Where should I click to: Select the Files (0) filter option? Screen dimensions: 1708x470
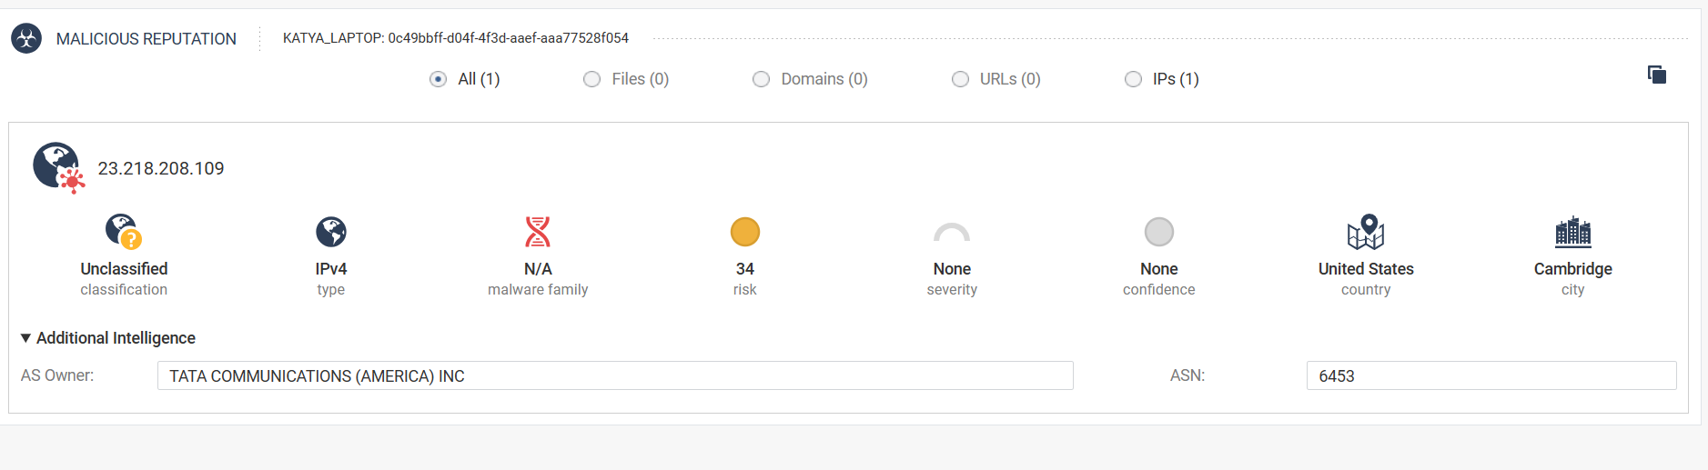coord(592,79)
